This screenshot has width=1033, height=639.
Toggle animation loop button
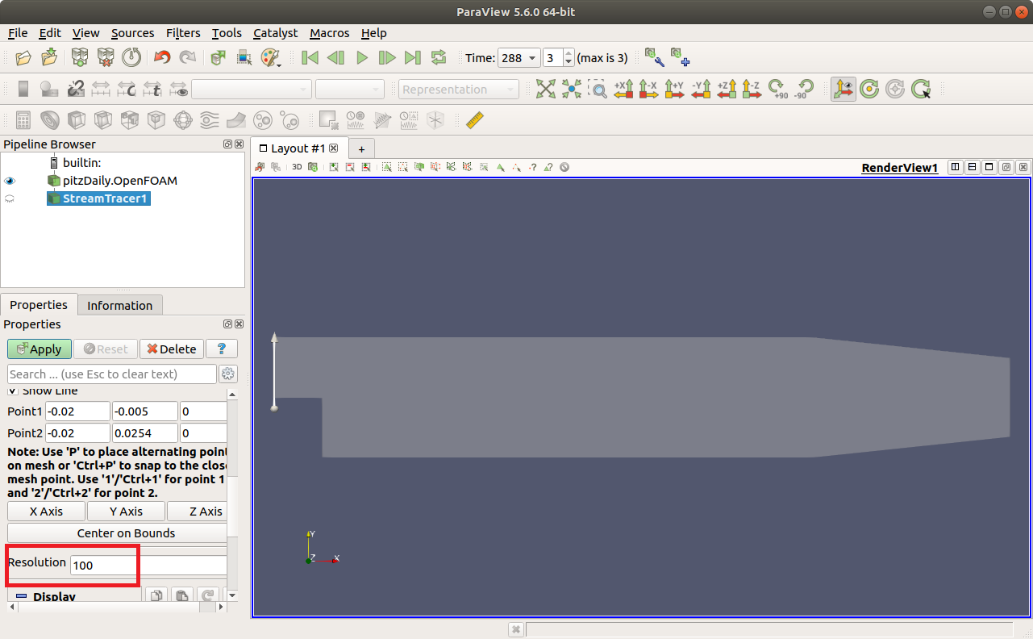click(x=439, y=58)
